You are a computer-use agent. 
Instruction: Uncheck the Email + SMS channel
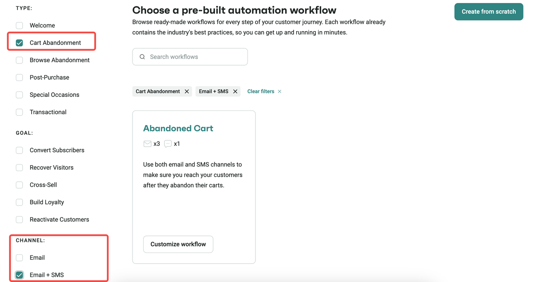tap(19, 275)
